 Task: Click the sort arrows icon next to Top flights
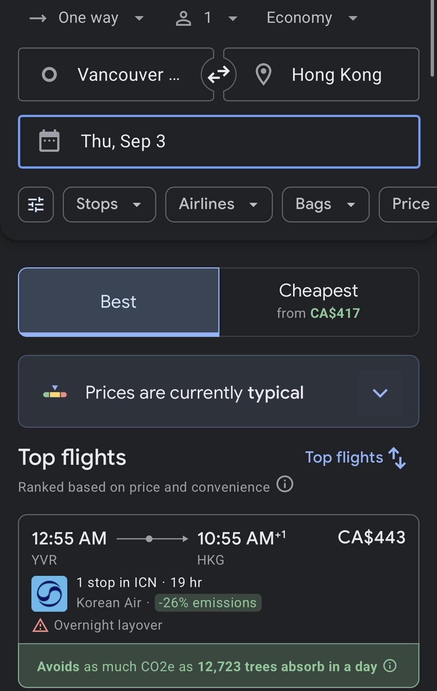click(x=397, y=458)
